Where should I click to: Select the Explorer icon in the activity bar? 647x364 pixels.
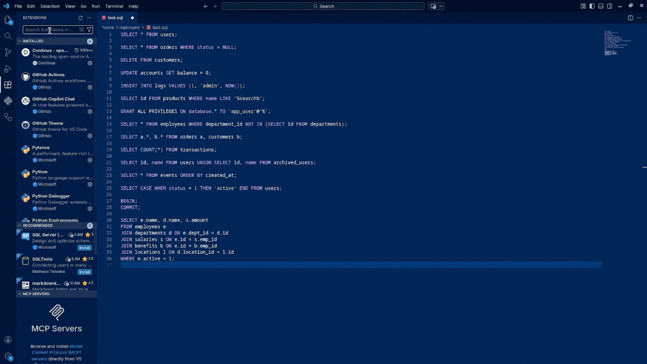click(x=8, y=20)
